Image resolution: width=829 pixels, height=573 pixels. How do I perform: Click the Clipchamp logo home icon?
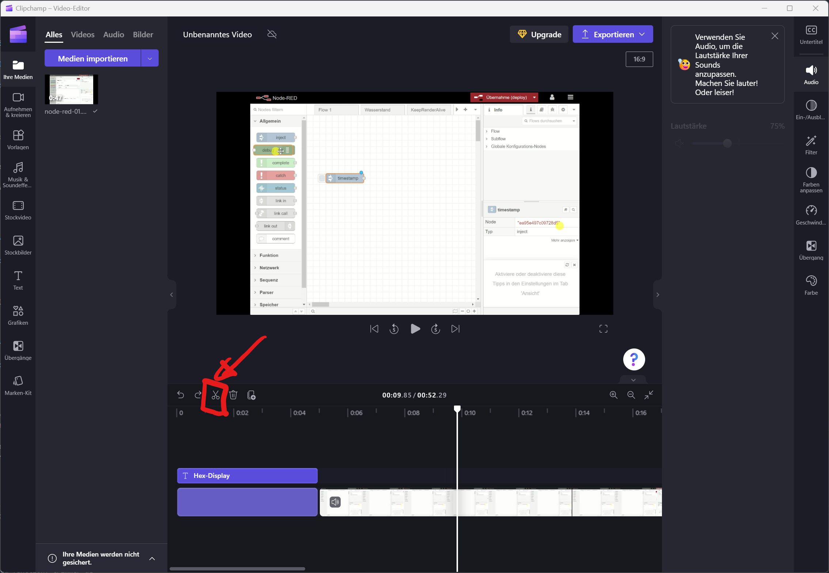coord(18,34)
